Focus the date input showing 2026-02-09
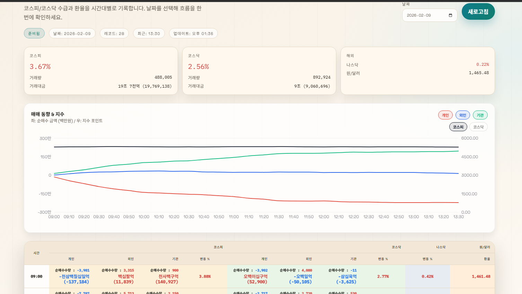522x294 pixels. [x=430, y=15]
